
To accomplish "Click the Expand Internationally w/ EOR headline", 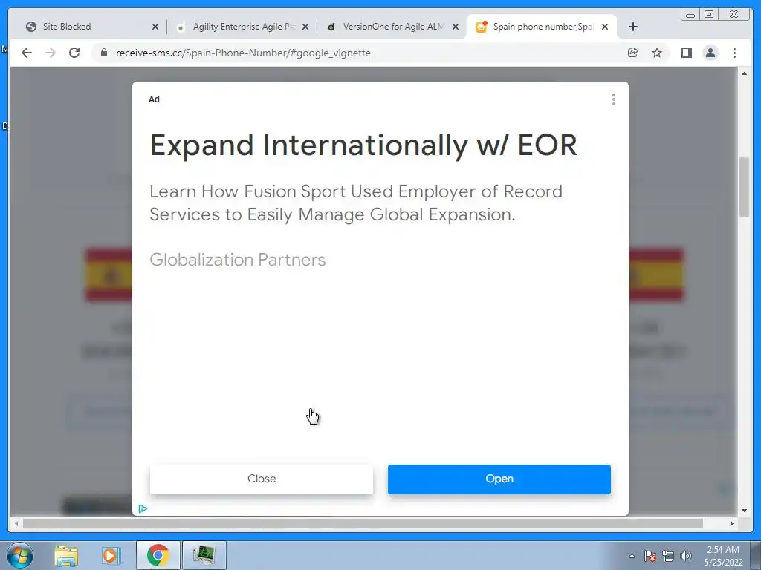I will pyautogui.click(x=363, y=145).
